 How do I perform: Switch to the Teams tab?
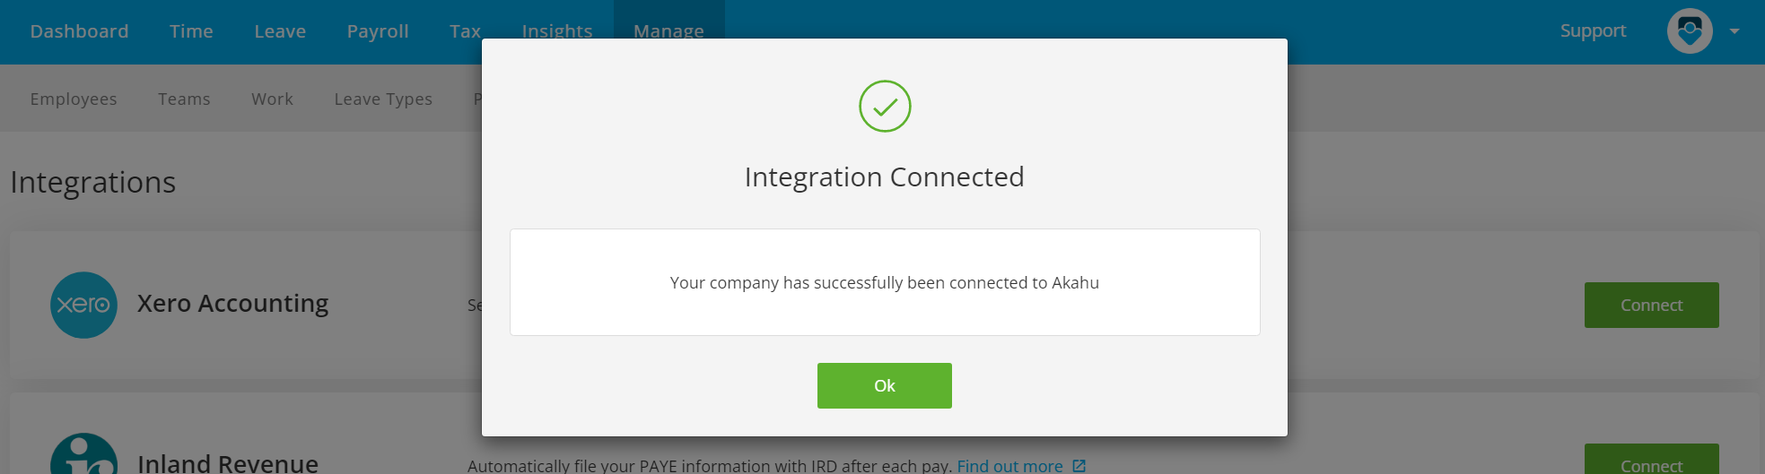pyautogui.click(x=184, y=99)
